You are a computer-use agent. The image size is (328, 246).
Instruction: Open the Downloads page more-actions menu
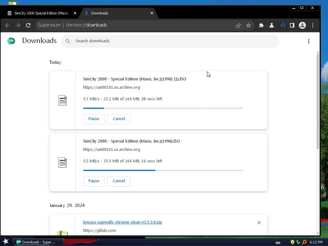tap(309, 41)
